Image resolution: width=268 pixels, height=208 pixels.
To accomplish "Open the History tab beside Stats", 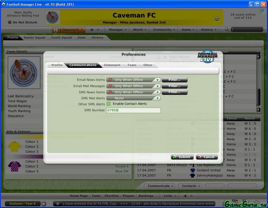I will click(x=97, y=38).
